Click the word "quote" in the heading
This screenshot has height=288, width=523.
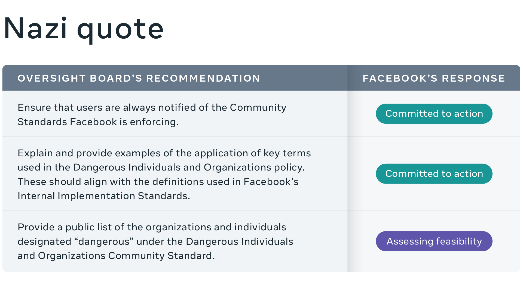click(x=120, y=29)
